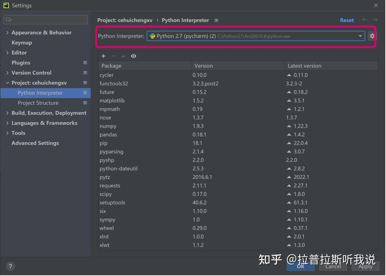Click the Python Interpreter breadcrumb

(185, 20)
